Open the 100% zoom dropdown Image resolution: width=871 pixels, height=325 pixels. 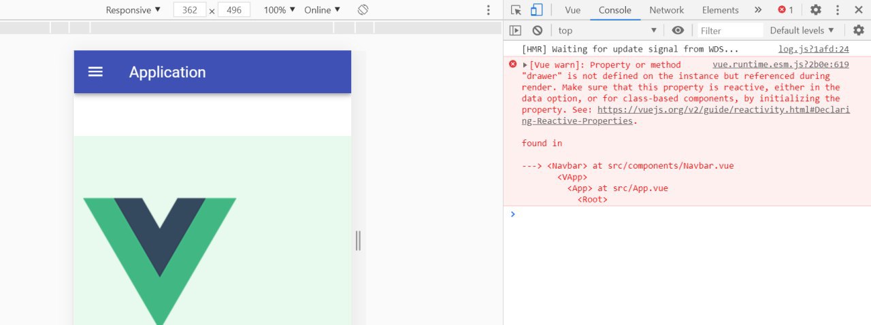pos(280,10)
